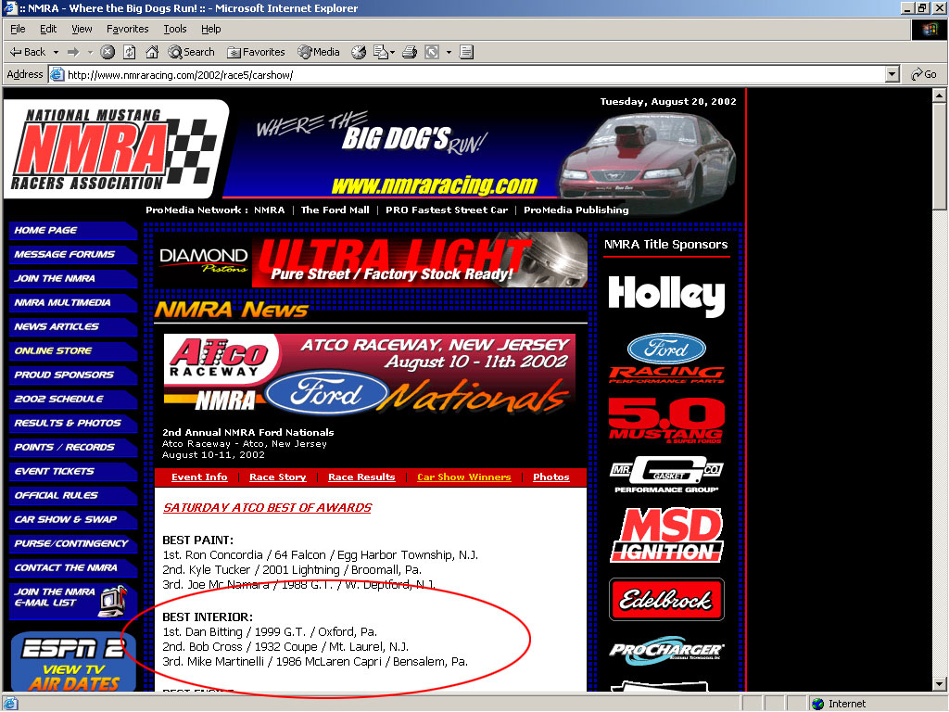View the 2002 SCHEDULE sidebar button
Screen dimensions: 949x712
[73, 400]
